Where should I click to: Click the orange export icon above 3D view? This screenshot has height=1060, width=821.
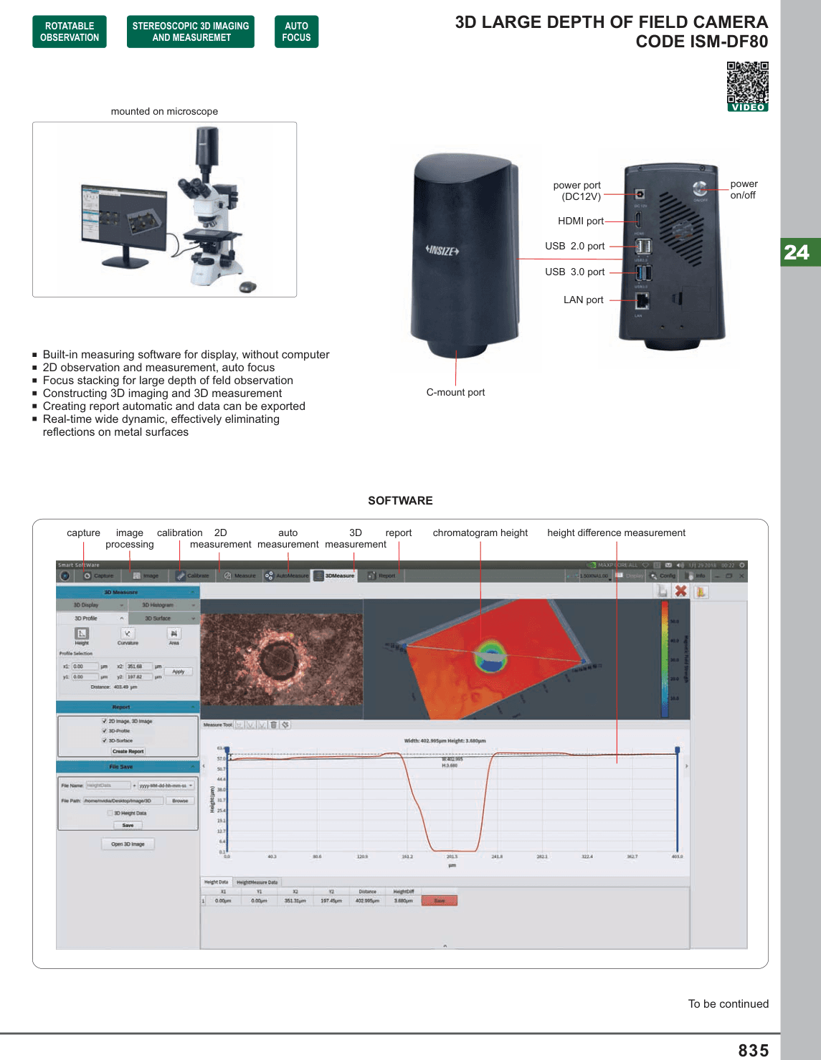[701, 591]
